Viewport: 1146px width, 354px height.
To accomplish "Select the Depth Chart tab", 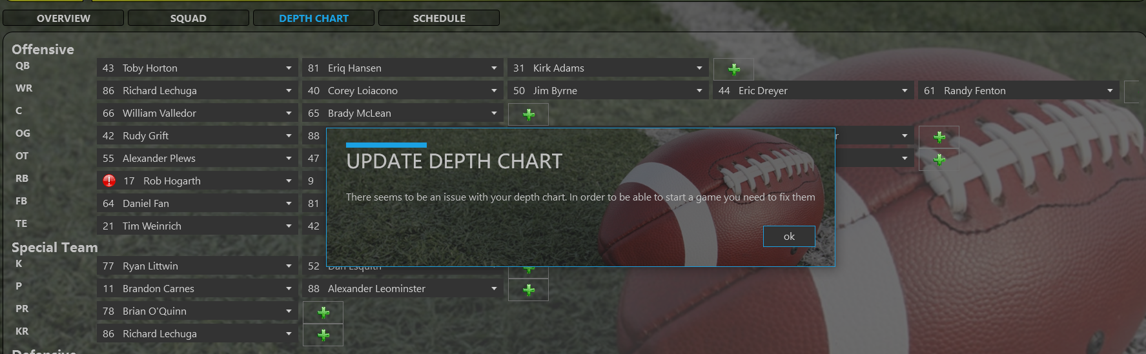I will click(x=314, y=18).
